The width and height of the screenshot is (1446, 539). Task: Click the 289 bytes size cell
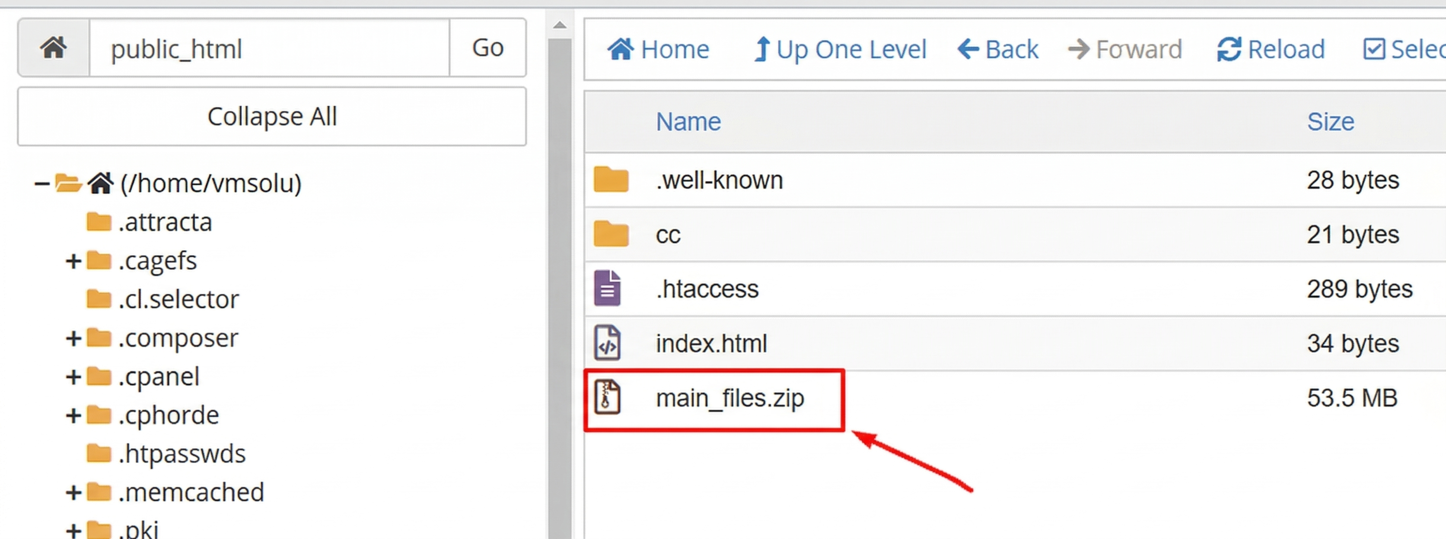pyautogui.click(x=1360, y=289)
